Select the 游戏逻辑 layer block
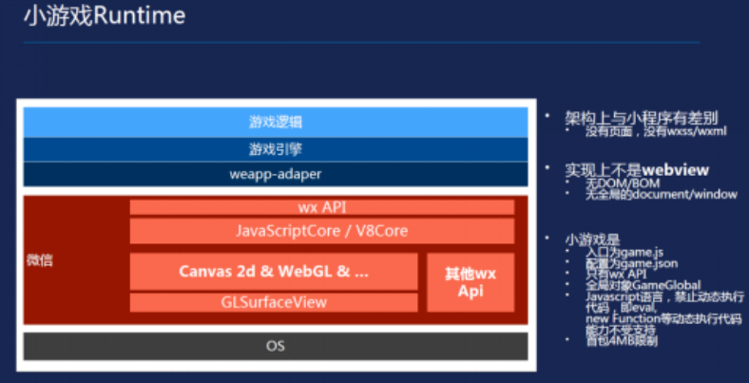This screenshot has width=749, height=383. point(276,123)
